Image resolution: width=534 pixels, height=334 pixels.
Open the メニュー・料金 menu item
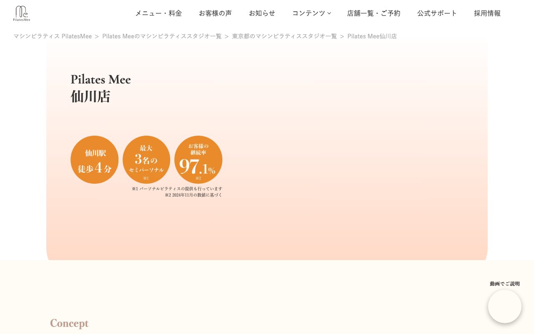pyautogui.click(x=159, y=13)
